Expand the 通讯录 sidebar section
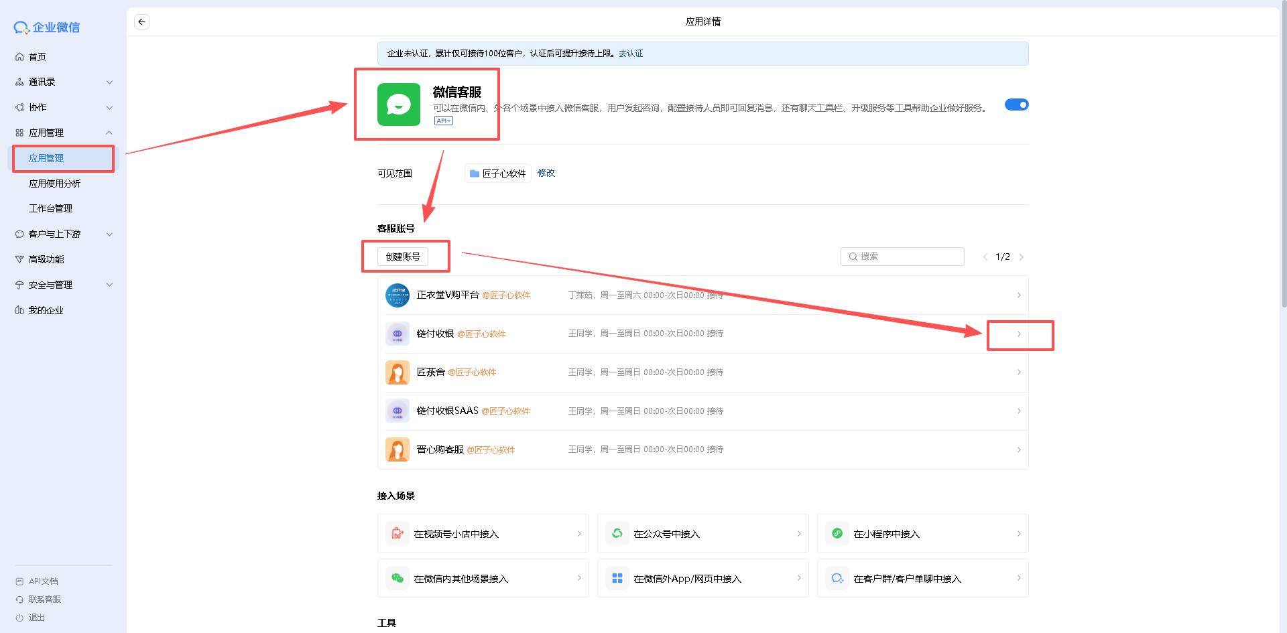The height and width of the screenshot is (633, 1287). tap(109, 82)
